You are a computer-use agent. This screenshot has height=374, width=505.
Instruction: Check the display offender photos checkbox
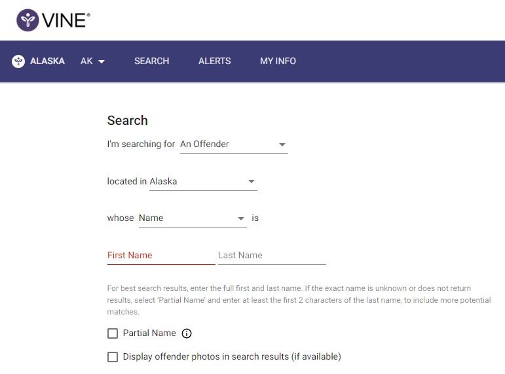point(113,357)
